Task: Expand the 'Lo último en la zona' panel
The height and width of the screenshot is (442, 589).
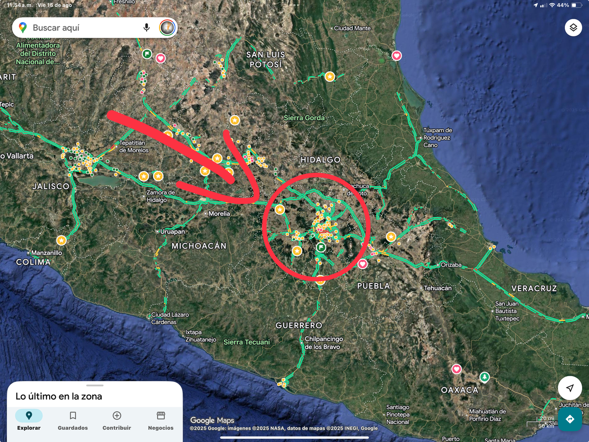Action: tap(59, 396)
